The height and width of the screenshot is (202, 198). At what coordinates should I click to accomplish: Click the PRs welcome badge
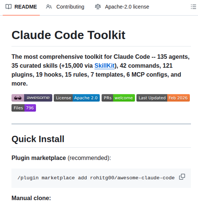pos(118,98)
